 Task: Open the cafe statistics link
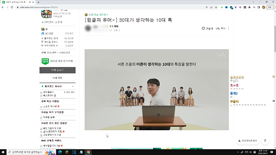pyautogui.click(x=59, y=22)
